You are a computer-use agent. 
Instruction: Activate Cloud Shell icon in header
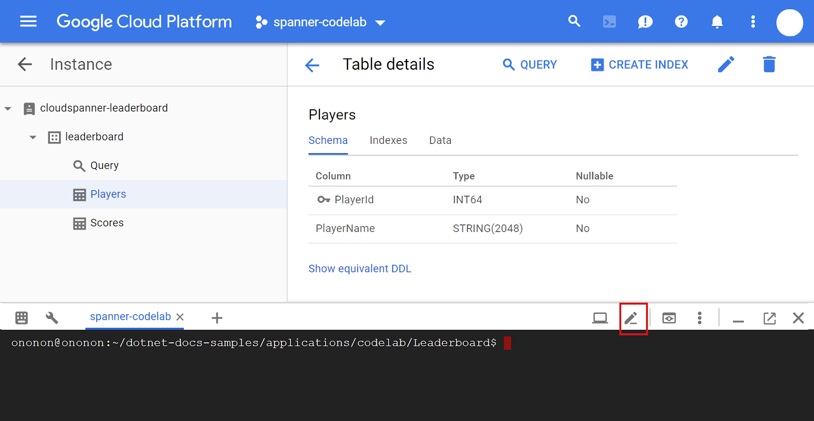pos(609,22)
